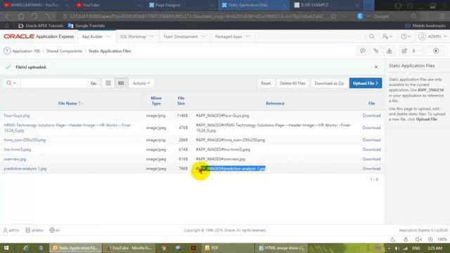Open the search column selector dropdown
450x253 pixels.
[11, 83]
